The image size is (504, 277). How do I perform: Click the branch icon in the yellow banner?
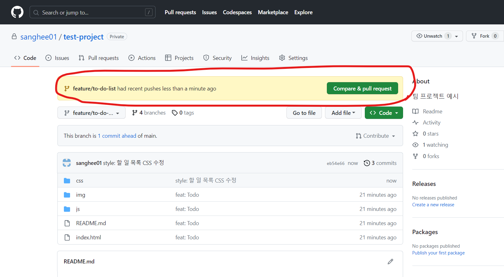(67, 89)
